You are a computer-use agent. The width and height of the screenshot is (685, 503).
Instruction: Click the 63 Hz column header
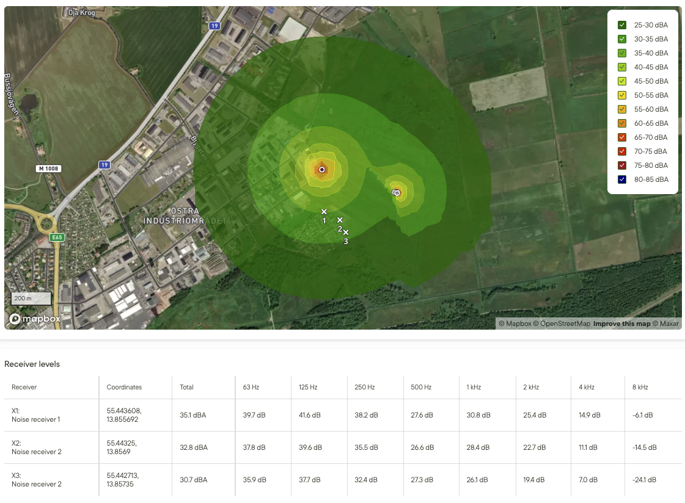(x=251, y=387)
